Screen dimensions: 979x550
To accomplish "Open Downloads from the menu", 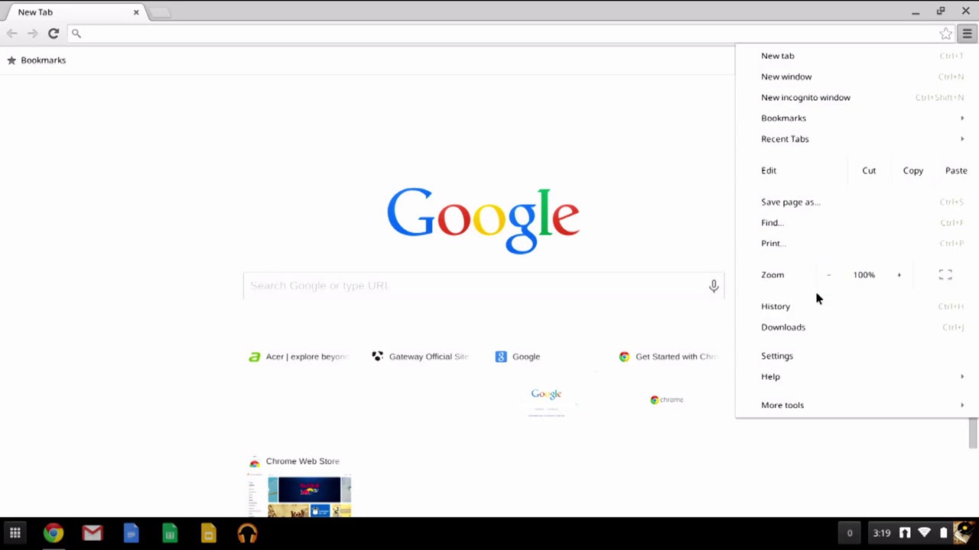I will coord(857,327).
